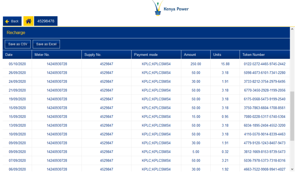
Task: Select the amount 5.00
Action: click(x=196, y=152)
